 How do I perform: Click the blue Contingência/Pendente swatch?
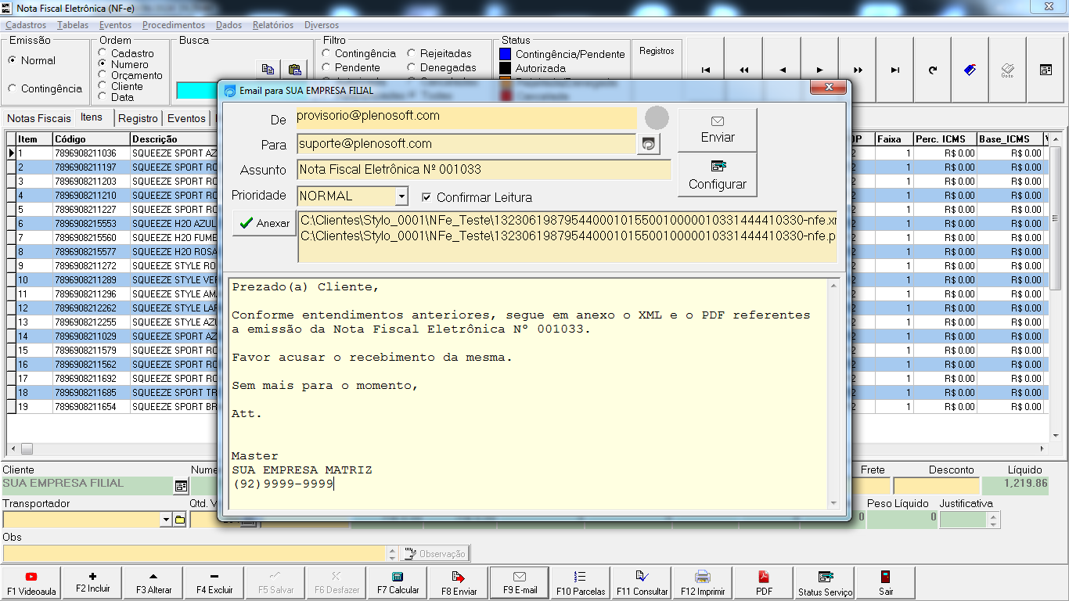point(506,54)
